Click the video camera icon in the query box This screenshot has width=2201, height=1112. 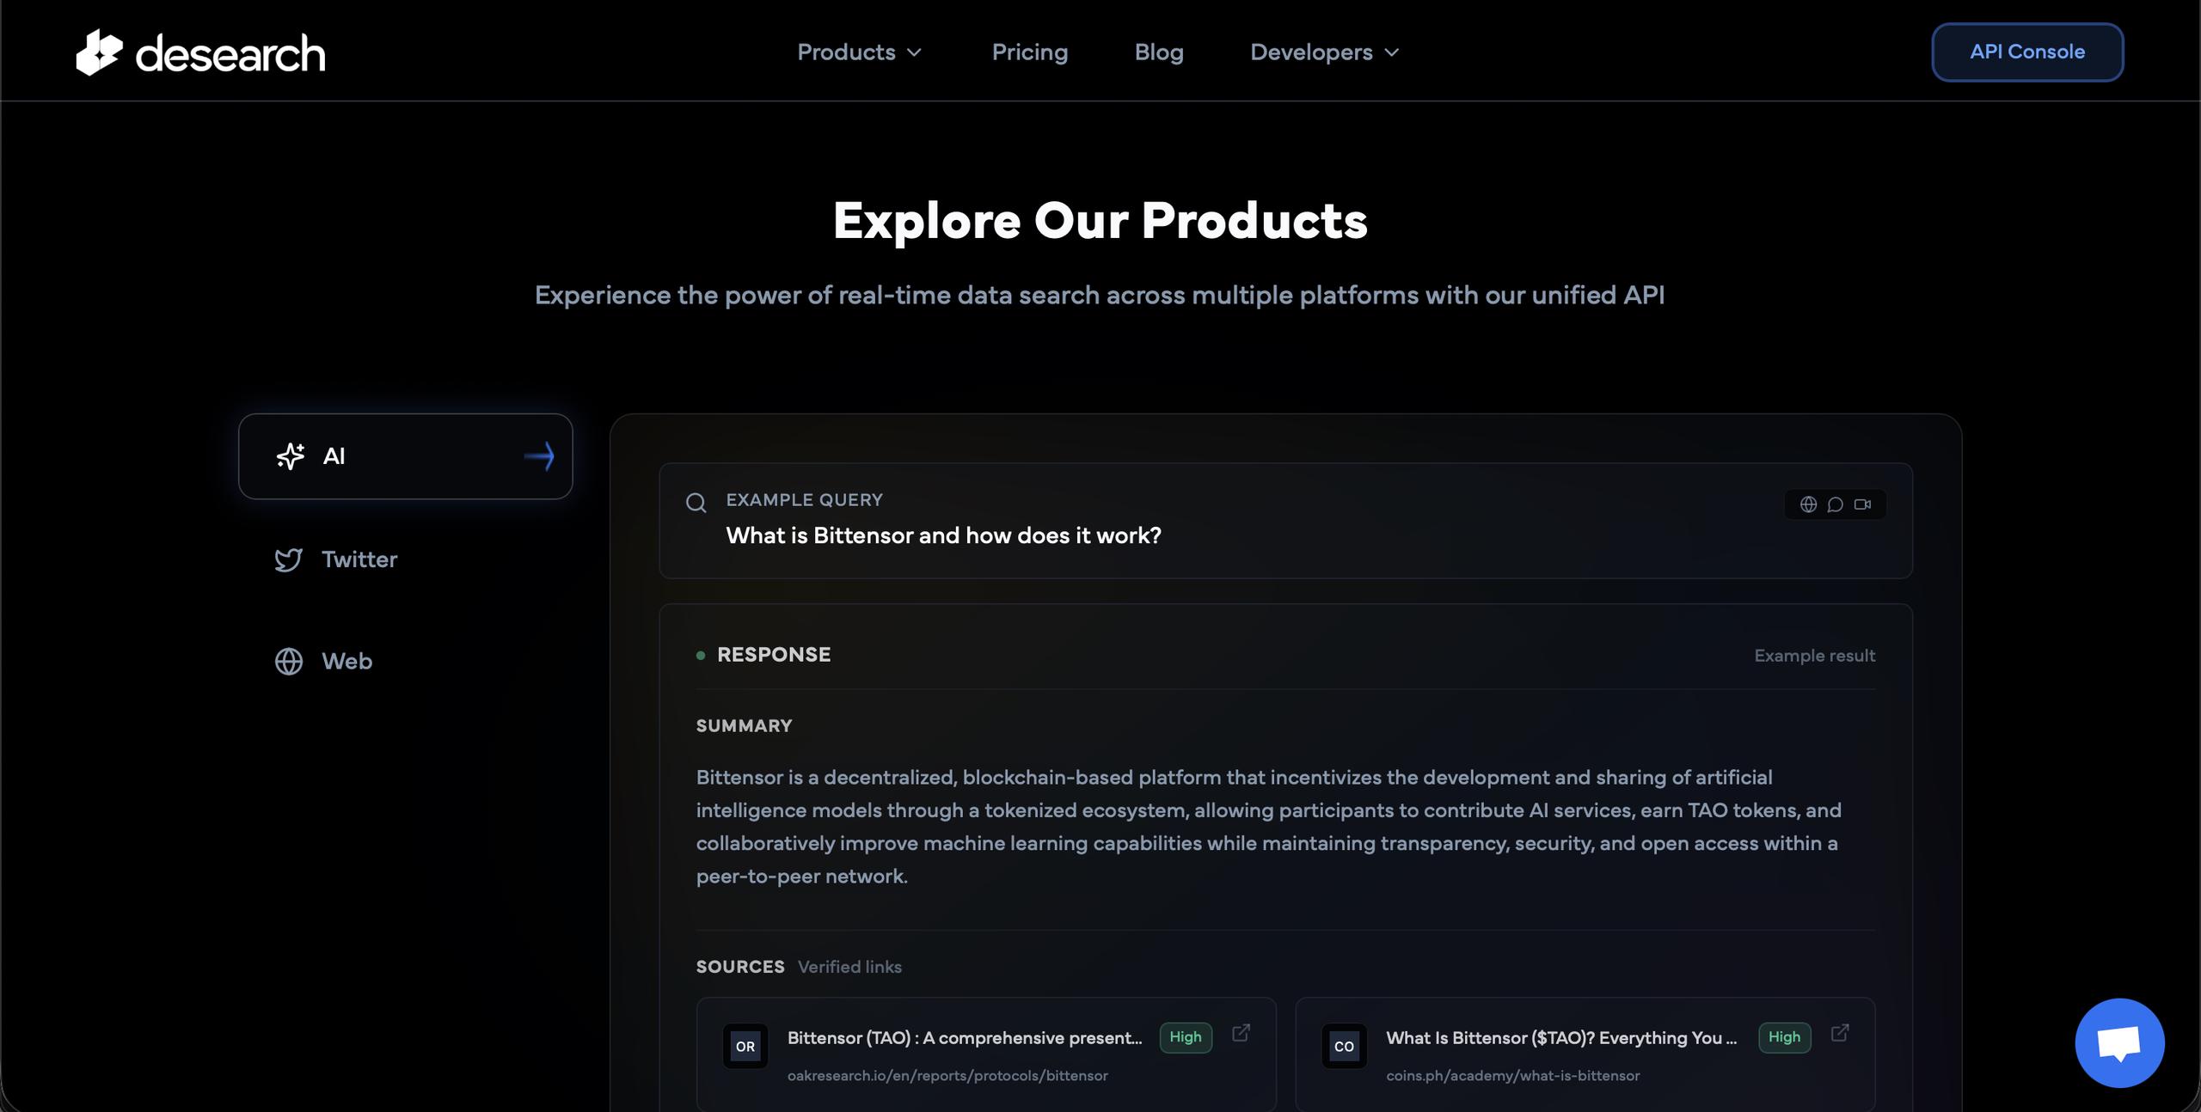tap(1862, 504)
